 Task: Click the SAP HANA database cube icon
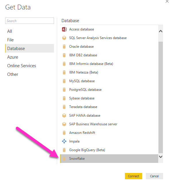click(x=64, y=115)
